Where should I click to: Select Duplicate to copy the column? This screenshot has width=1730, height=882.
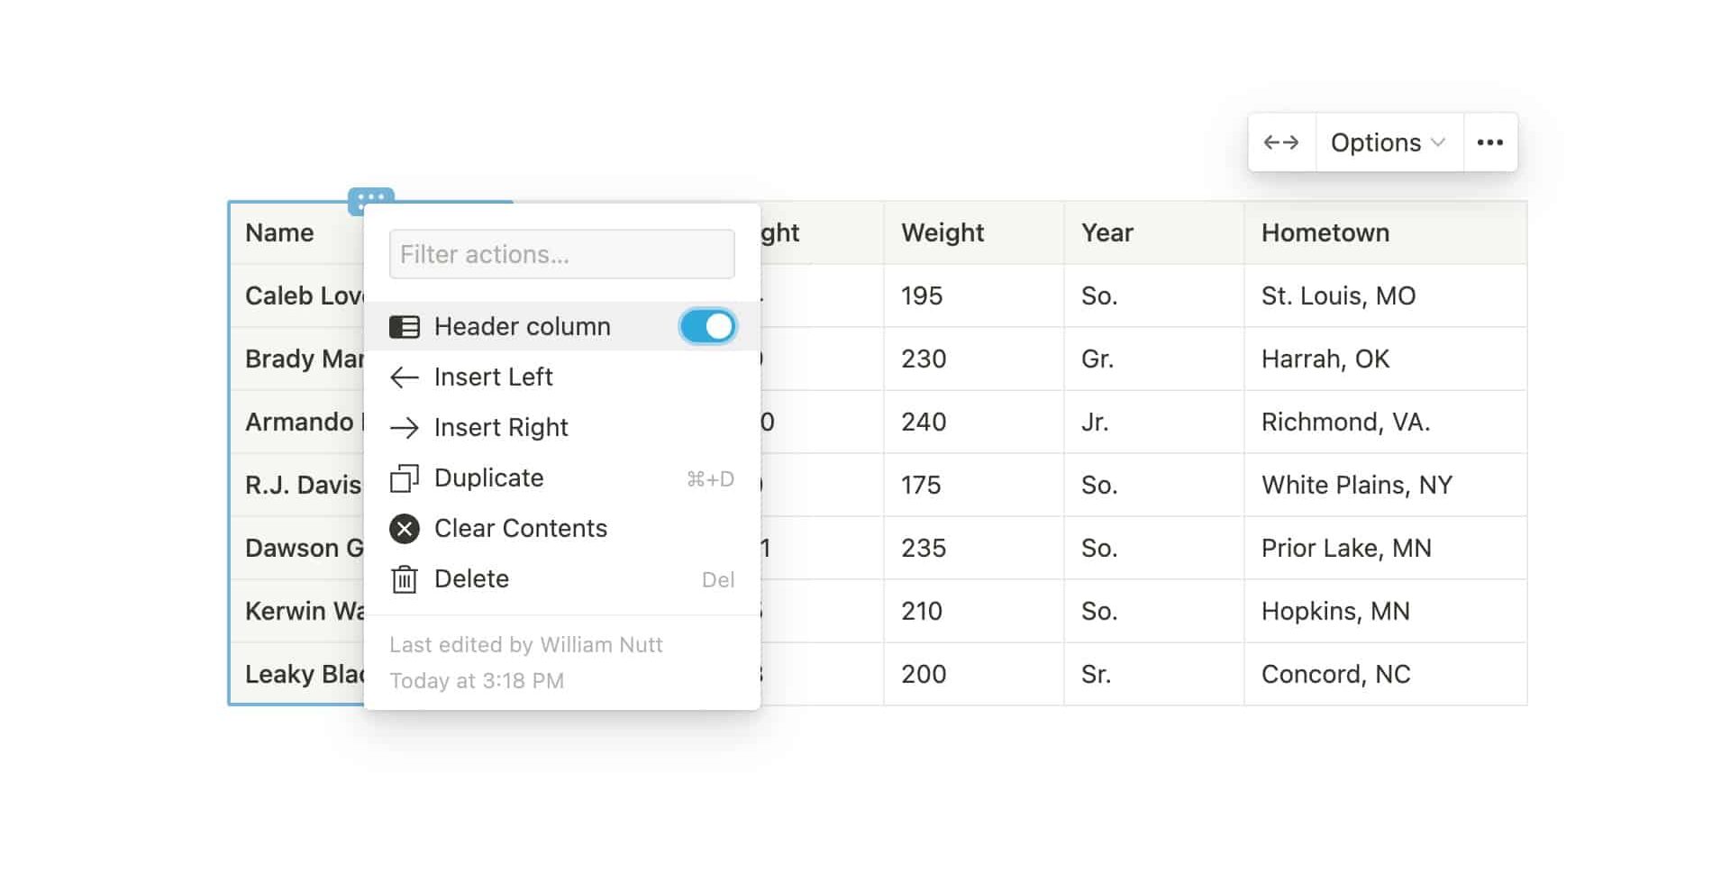point(489,477)
